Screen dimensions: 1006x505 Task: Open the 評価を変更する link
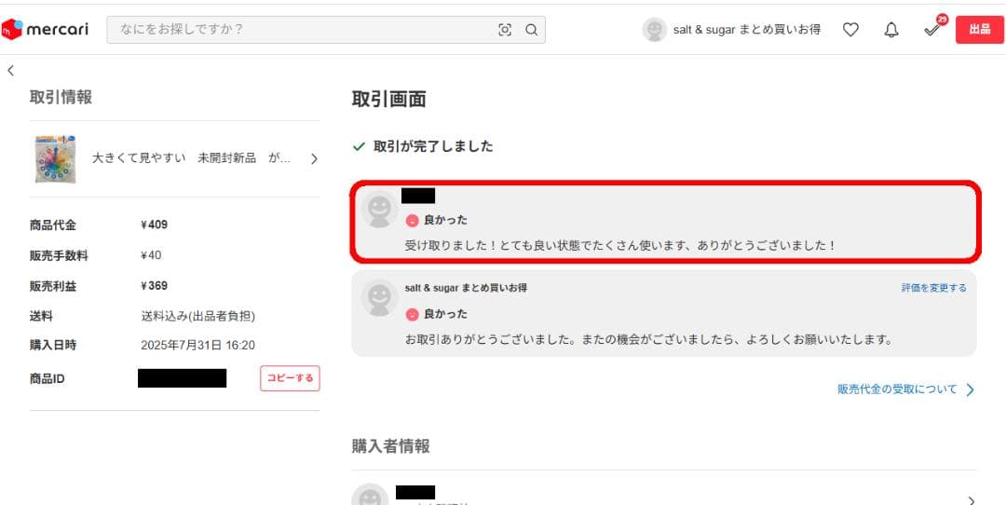tap(934, 288)
